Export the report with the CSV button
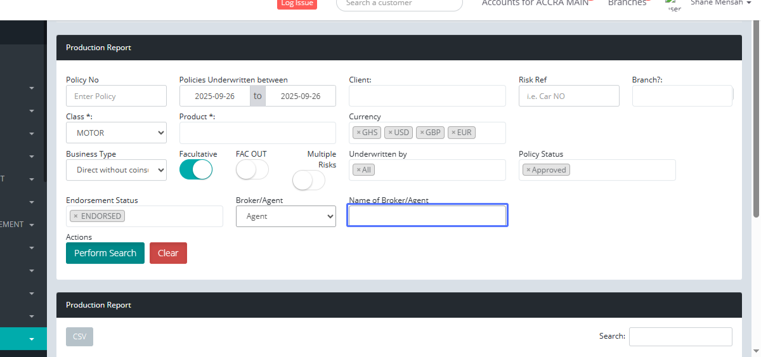 coord(79,337)
